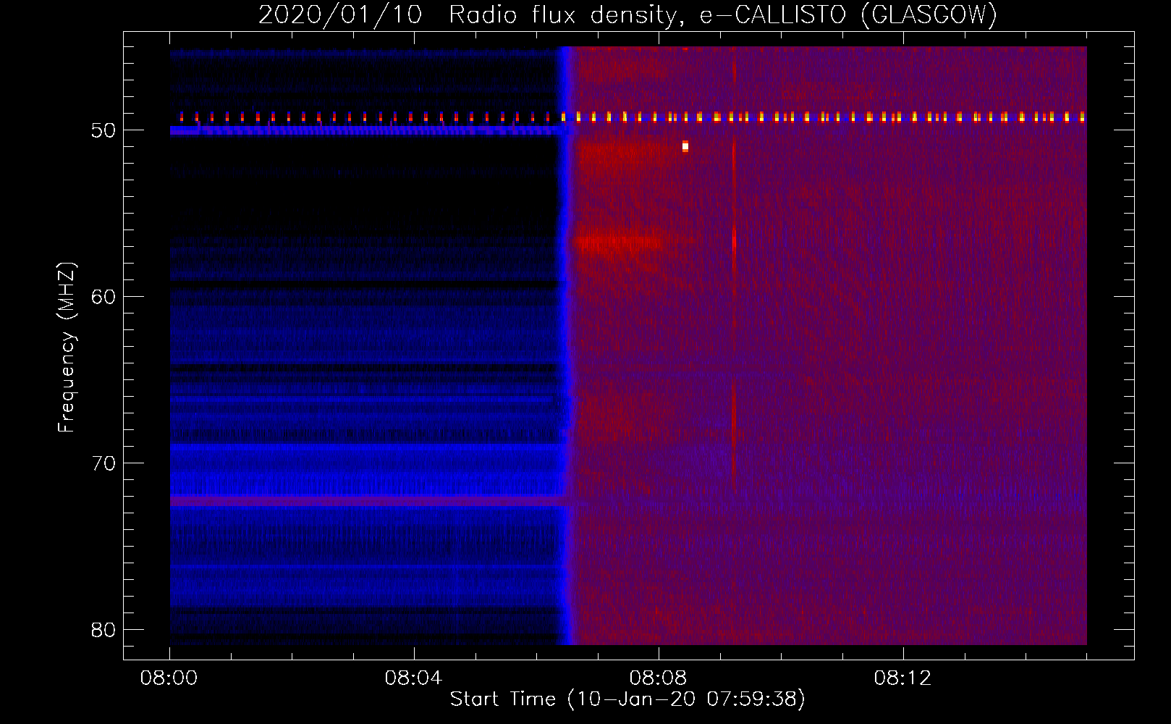This screenshot has width=1171, height=724.
Task: Click the purple horizontal band near 72 MHz
Action: [x=367, y=500]
